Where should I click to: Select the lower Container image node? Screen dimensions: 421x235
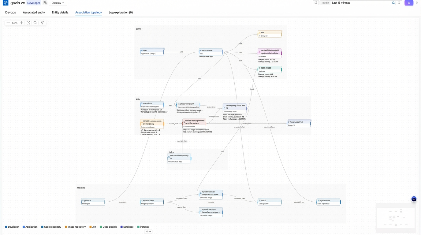coord(210,212)
